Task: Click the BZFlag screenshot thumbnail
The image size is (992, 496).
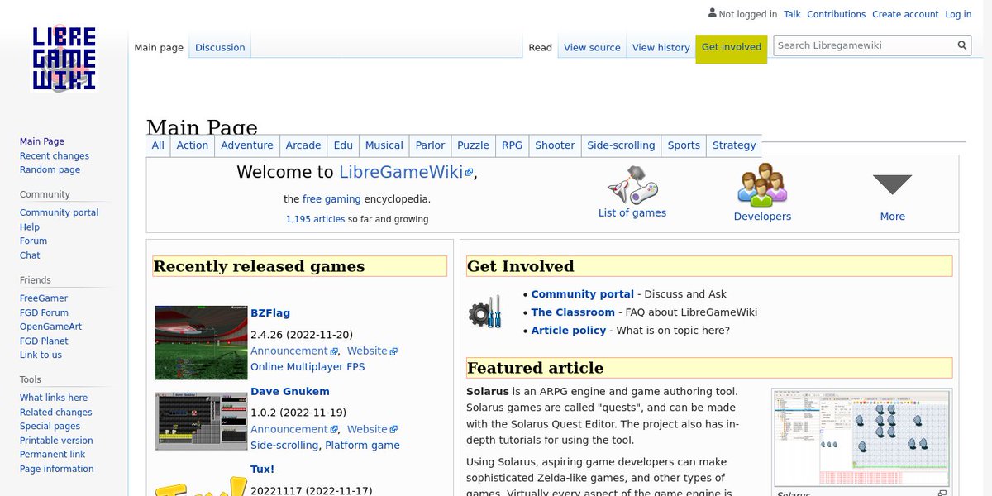Action: (x=200, y=341)
